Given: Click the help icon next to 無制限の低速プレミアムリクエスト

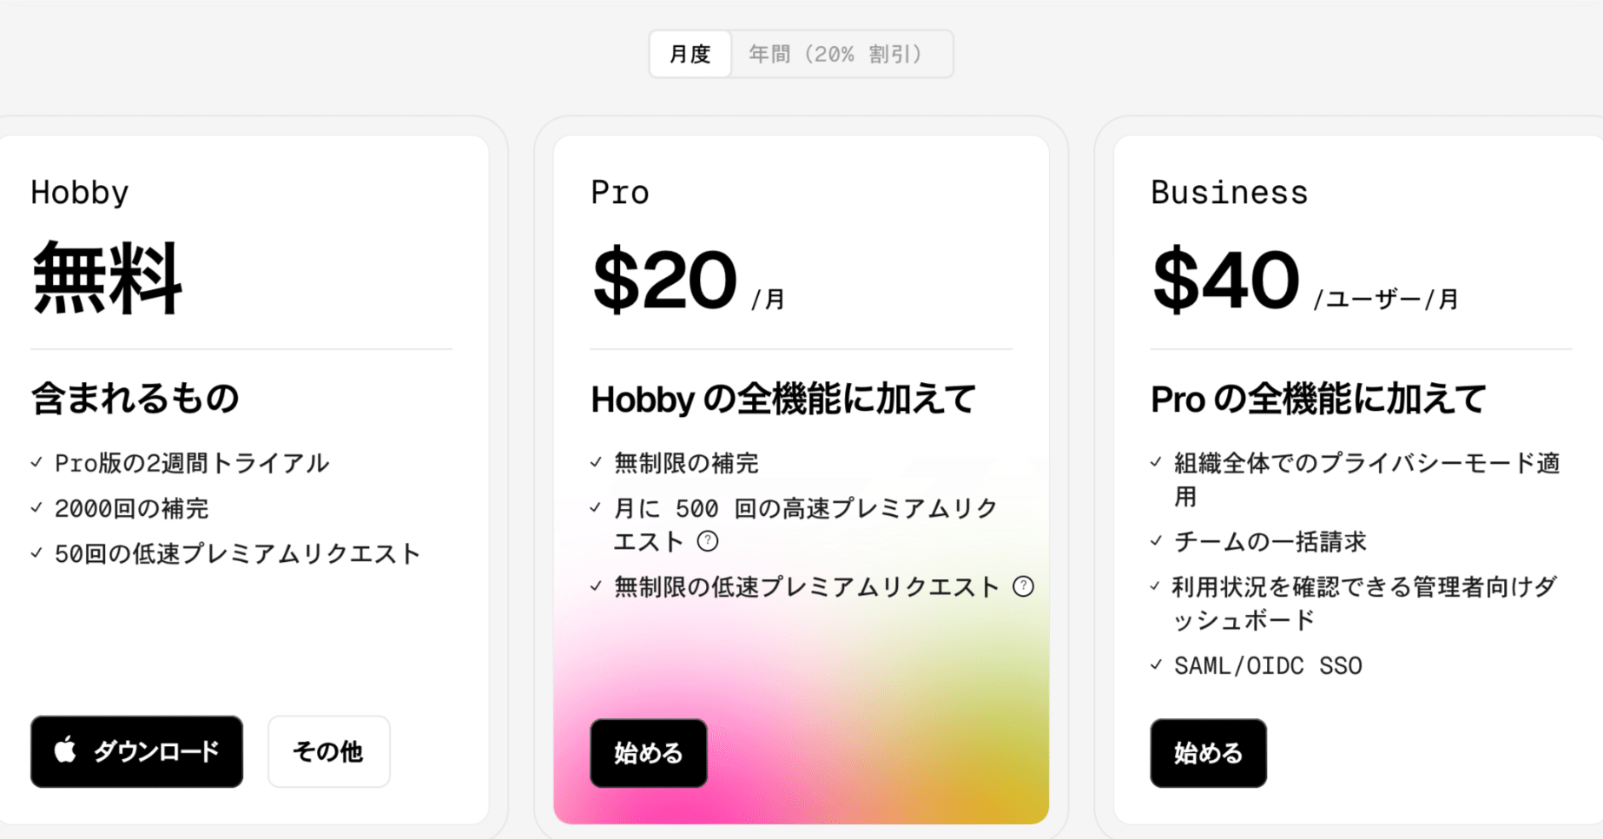Looking at the screenshot, I should 1024,587.
